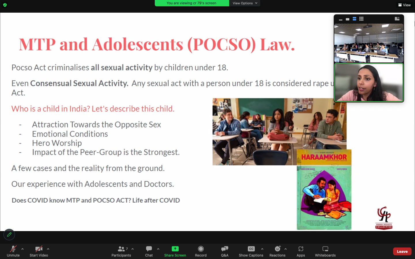This screenshot has width=415, height=259.
Task: Open the Reactions picker
Action: pyautogui.click(x=277, y=251)
